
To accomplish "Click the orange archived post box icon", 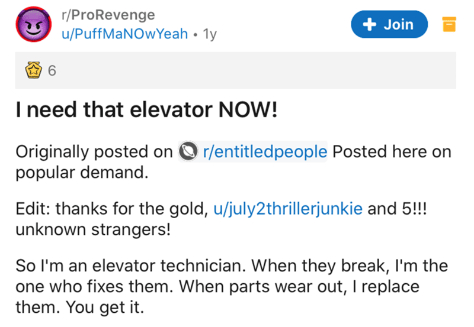I will 449,24.
